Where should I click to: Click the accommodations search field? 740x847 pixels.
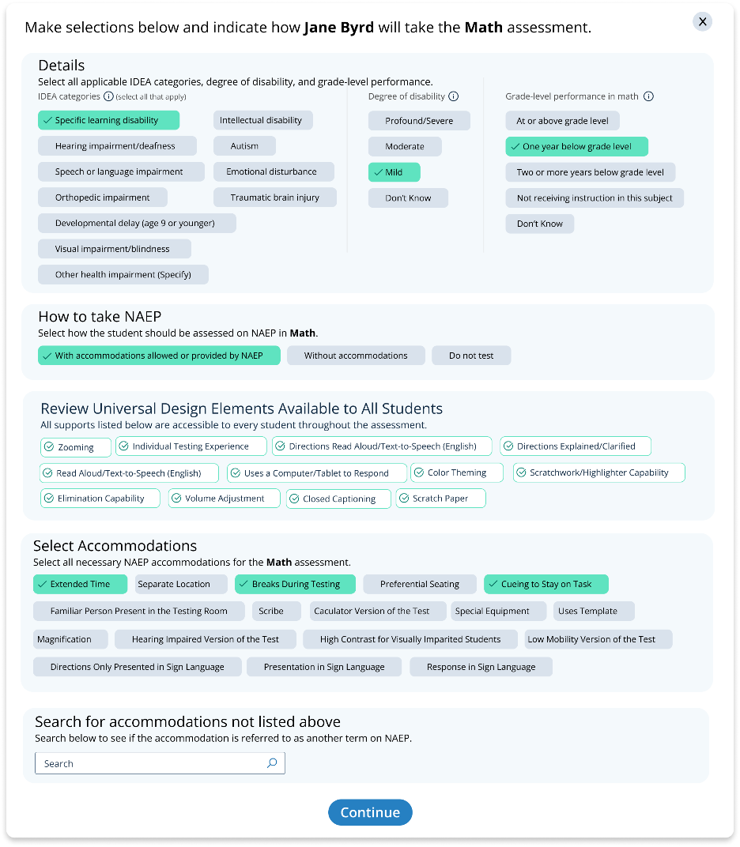pos(150,763)
